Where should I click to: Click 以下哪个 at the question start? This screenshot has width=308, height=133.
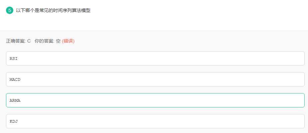click(23, 10)
